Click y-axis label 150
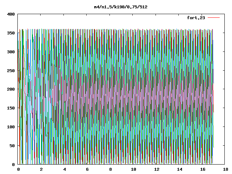The image size is (232, 174). (11, 108)
